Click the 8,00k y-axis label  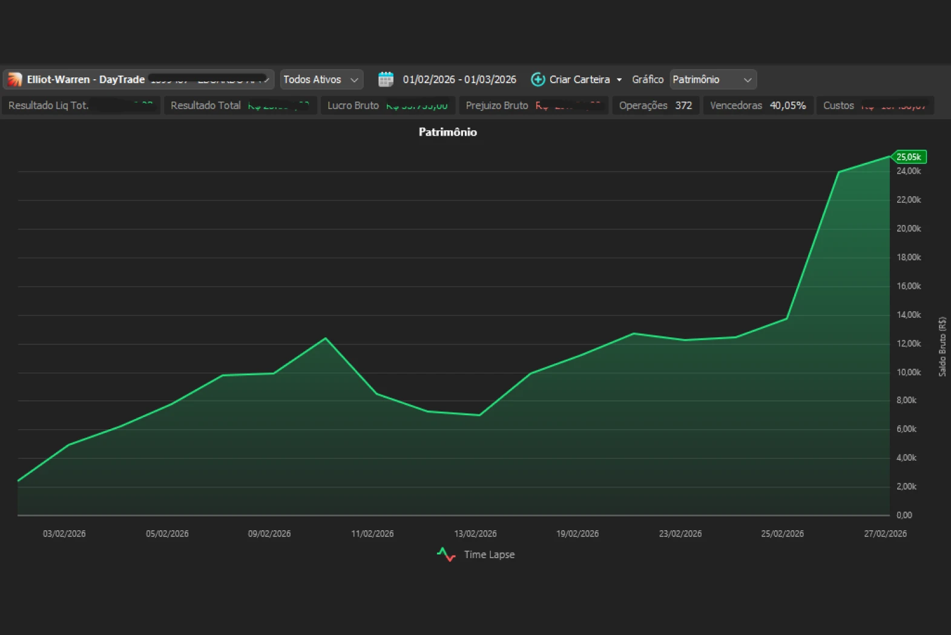[907, 400]
